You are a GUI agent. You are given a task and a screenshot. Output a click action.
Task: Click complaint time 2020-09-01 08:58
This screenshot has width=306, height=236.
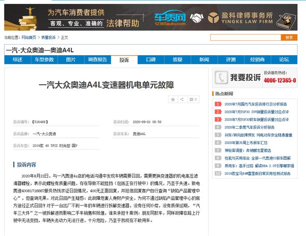(147, 122)
